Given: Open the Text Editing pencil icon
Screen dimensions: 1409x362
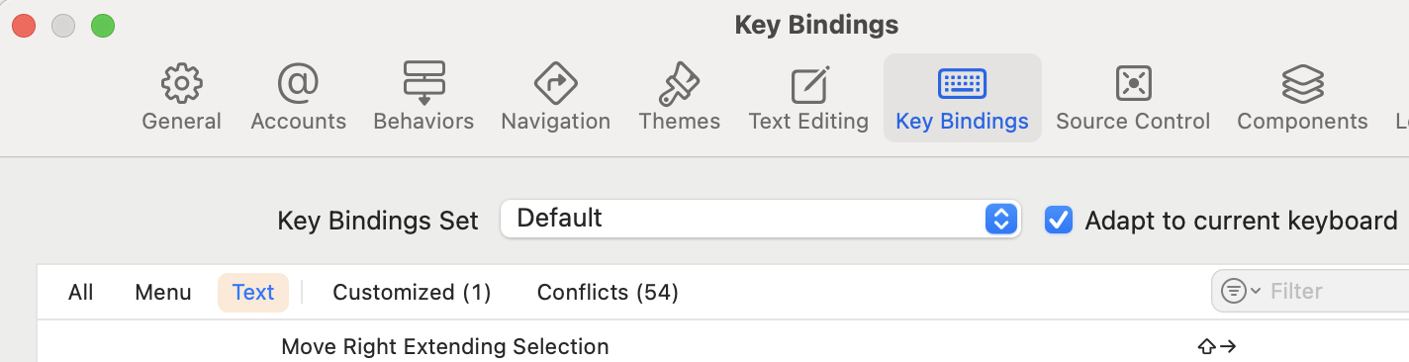Looking at the screenshot, I should coord(808,84).
